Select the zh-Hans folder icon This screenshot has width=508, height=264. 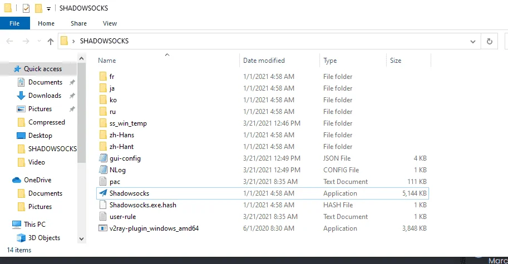pyautogui.click(x=103, y=135)
